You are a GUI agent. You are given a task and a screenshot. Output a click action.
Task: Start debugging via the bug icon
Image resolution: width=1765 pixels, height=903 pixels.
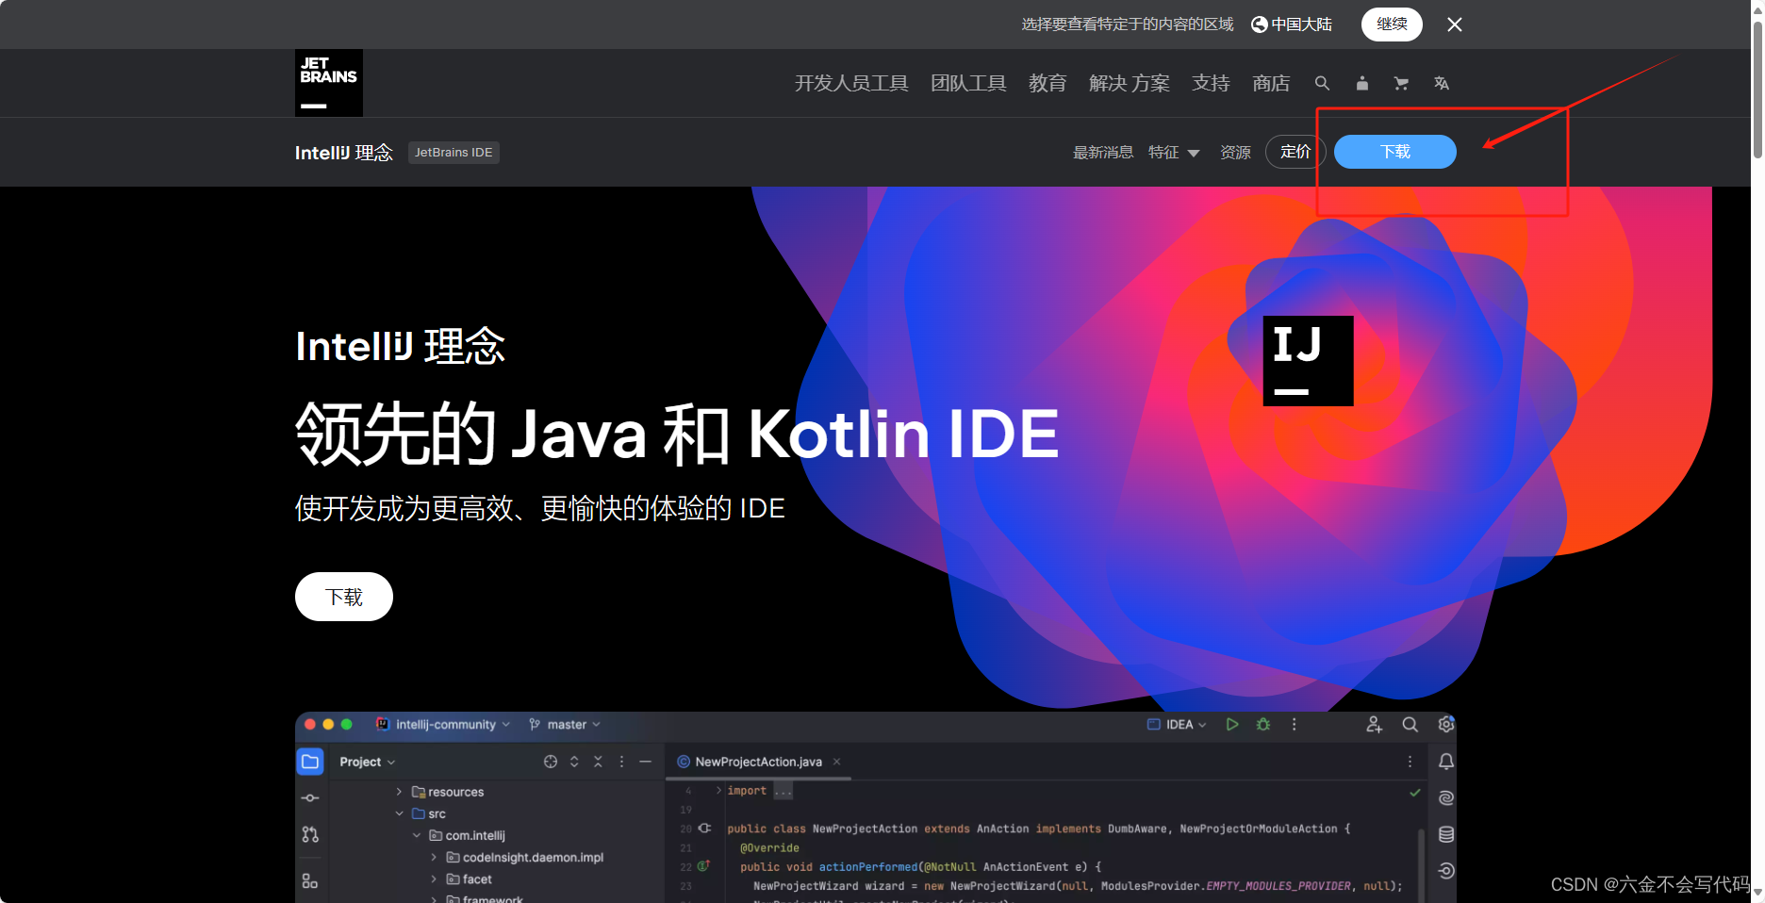pyautogui.click(x=1262, y=724)
